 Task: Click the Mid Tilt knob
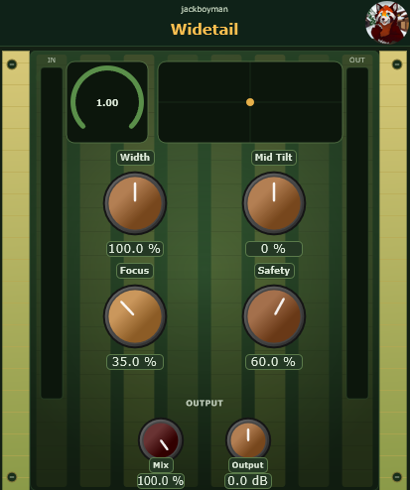pos(274,203)
